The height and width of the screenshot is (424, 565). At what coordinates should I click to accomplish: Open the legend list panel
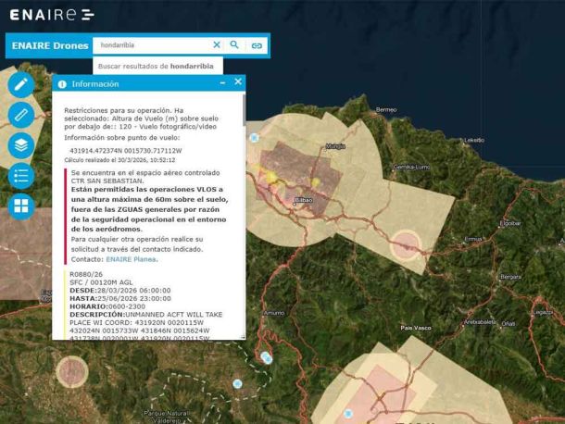21,176
